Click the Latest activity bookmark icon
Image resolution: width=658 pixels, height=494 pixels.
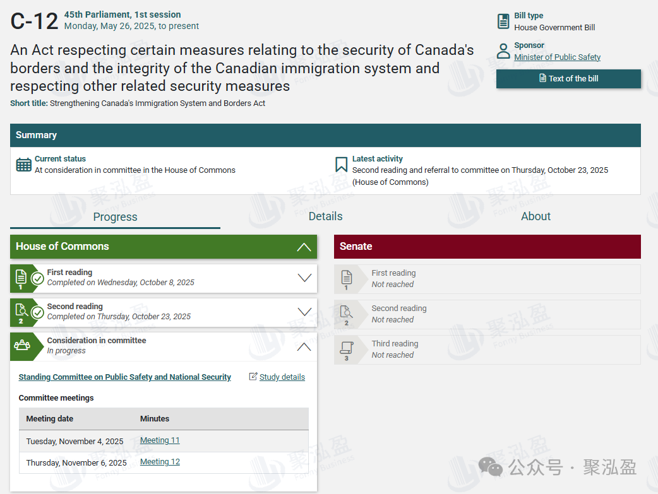point(341,165)
